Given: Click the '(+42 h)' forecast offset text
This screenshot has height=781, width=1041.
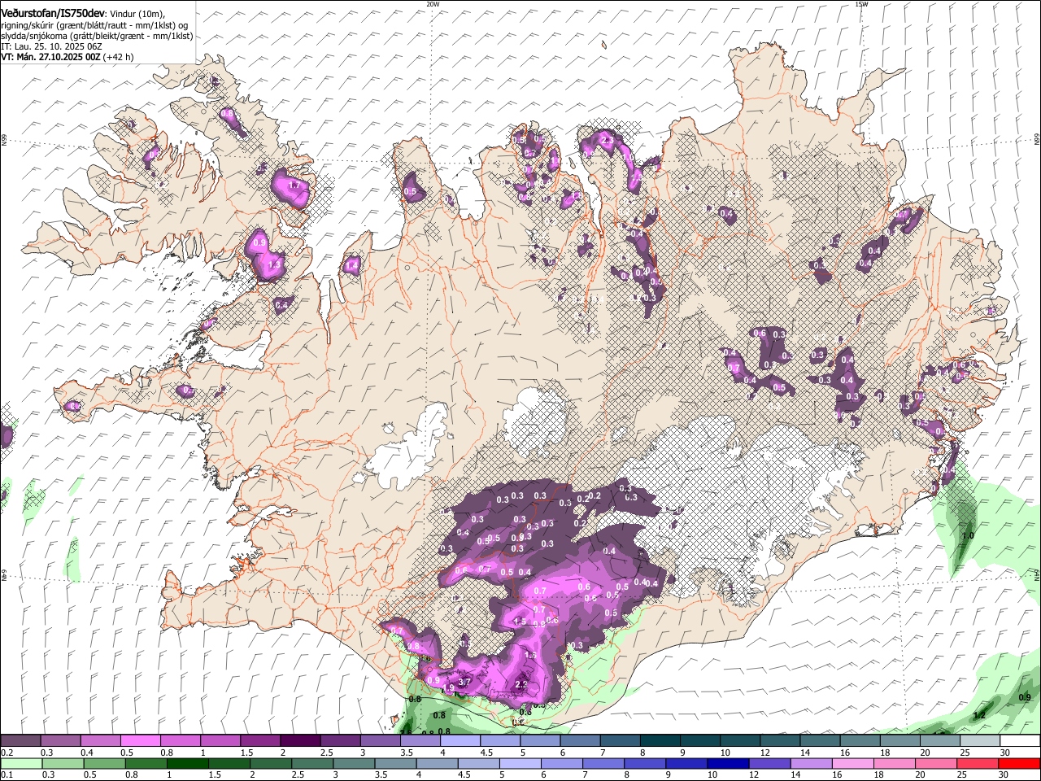Looking at the screenshot, I should (119, 57).
